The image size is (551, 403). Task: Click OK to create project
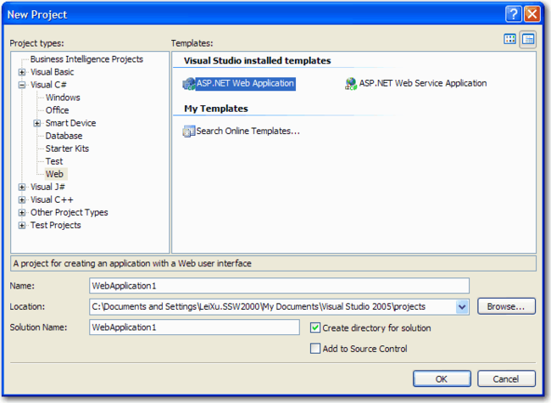[x=442, y=378]
